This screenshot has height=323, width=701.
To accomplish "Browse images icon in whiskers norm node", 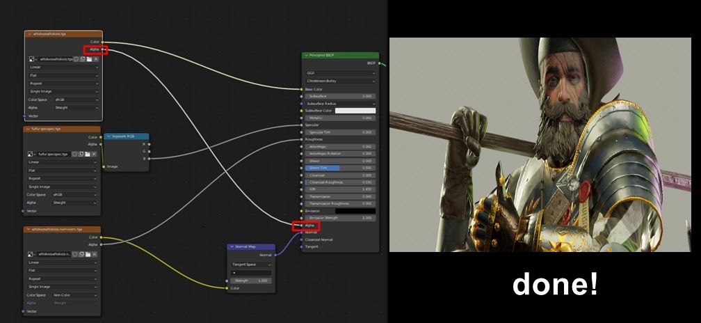I will click(31, 254).
